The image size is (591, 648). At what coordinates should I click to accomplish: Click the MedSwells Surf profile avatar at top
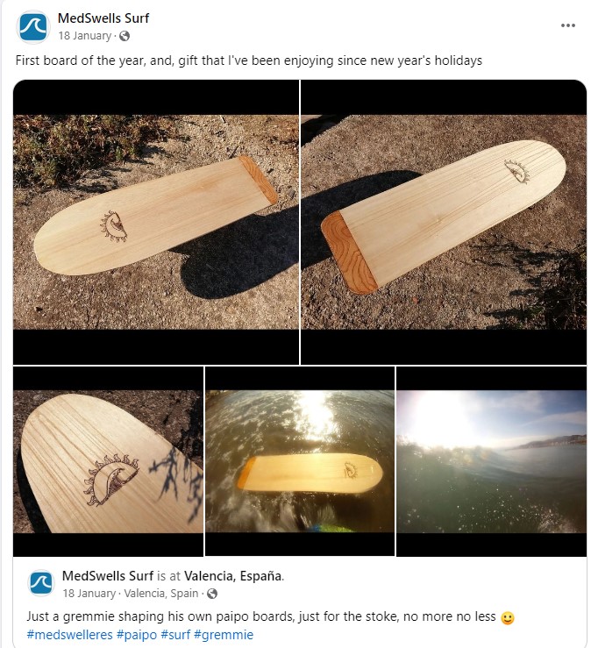33,27
